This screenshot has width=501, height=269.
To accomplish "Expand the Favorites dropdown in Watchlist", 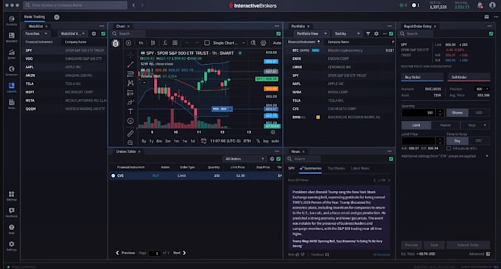I will coord(36,34).
